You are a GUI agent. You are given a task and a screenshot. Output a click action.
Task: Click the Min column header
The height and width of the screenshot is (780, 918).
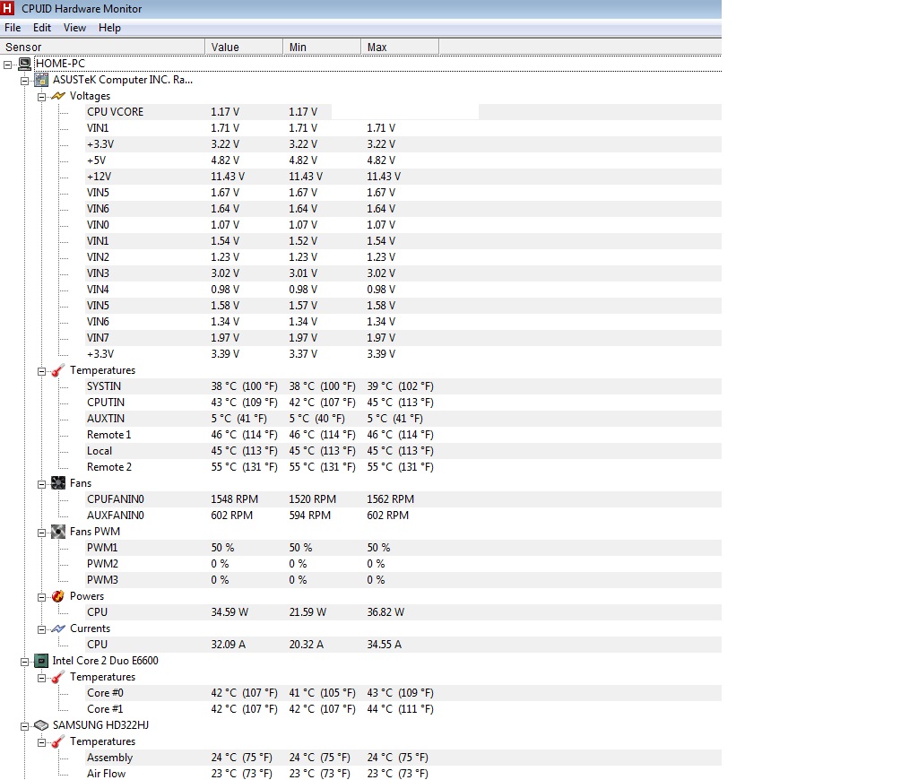pos(322,47)
